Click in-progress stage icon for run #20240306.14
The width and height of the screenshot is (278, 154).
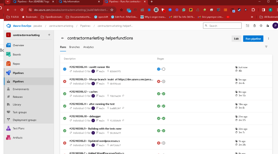158,69
